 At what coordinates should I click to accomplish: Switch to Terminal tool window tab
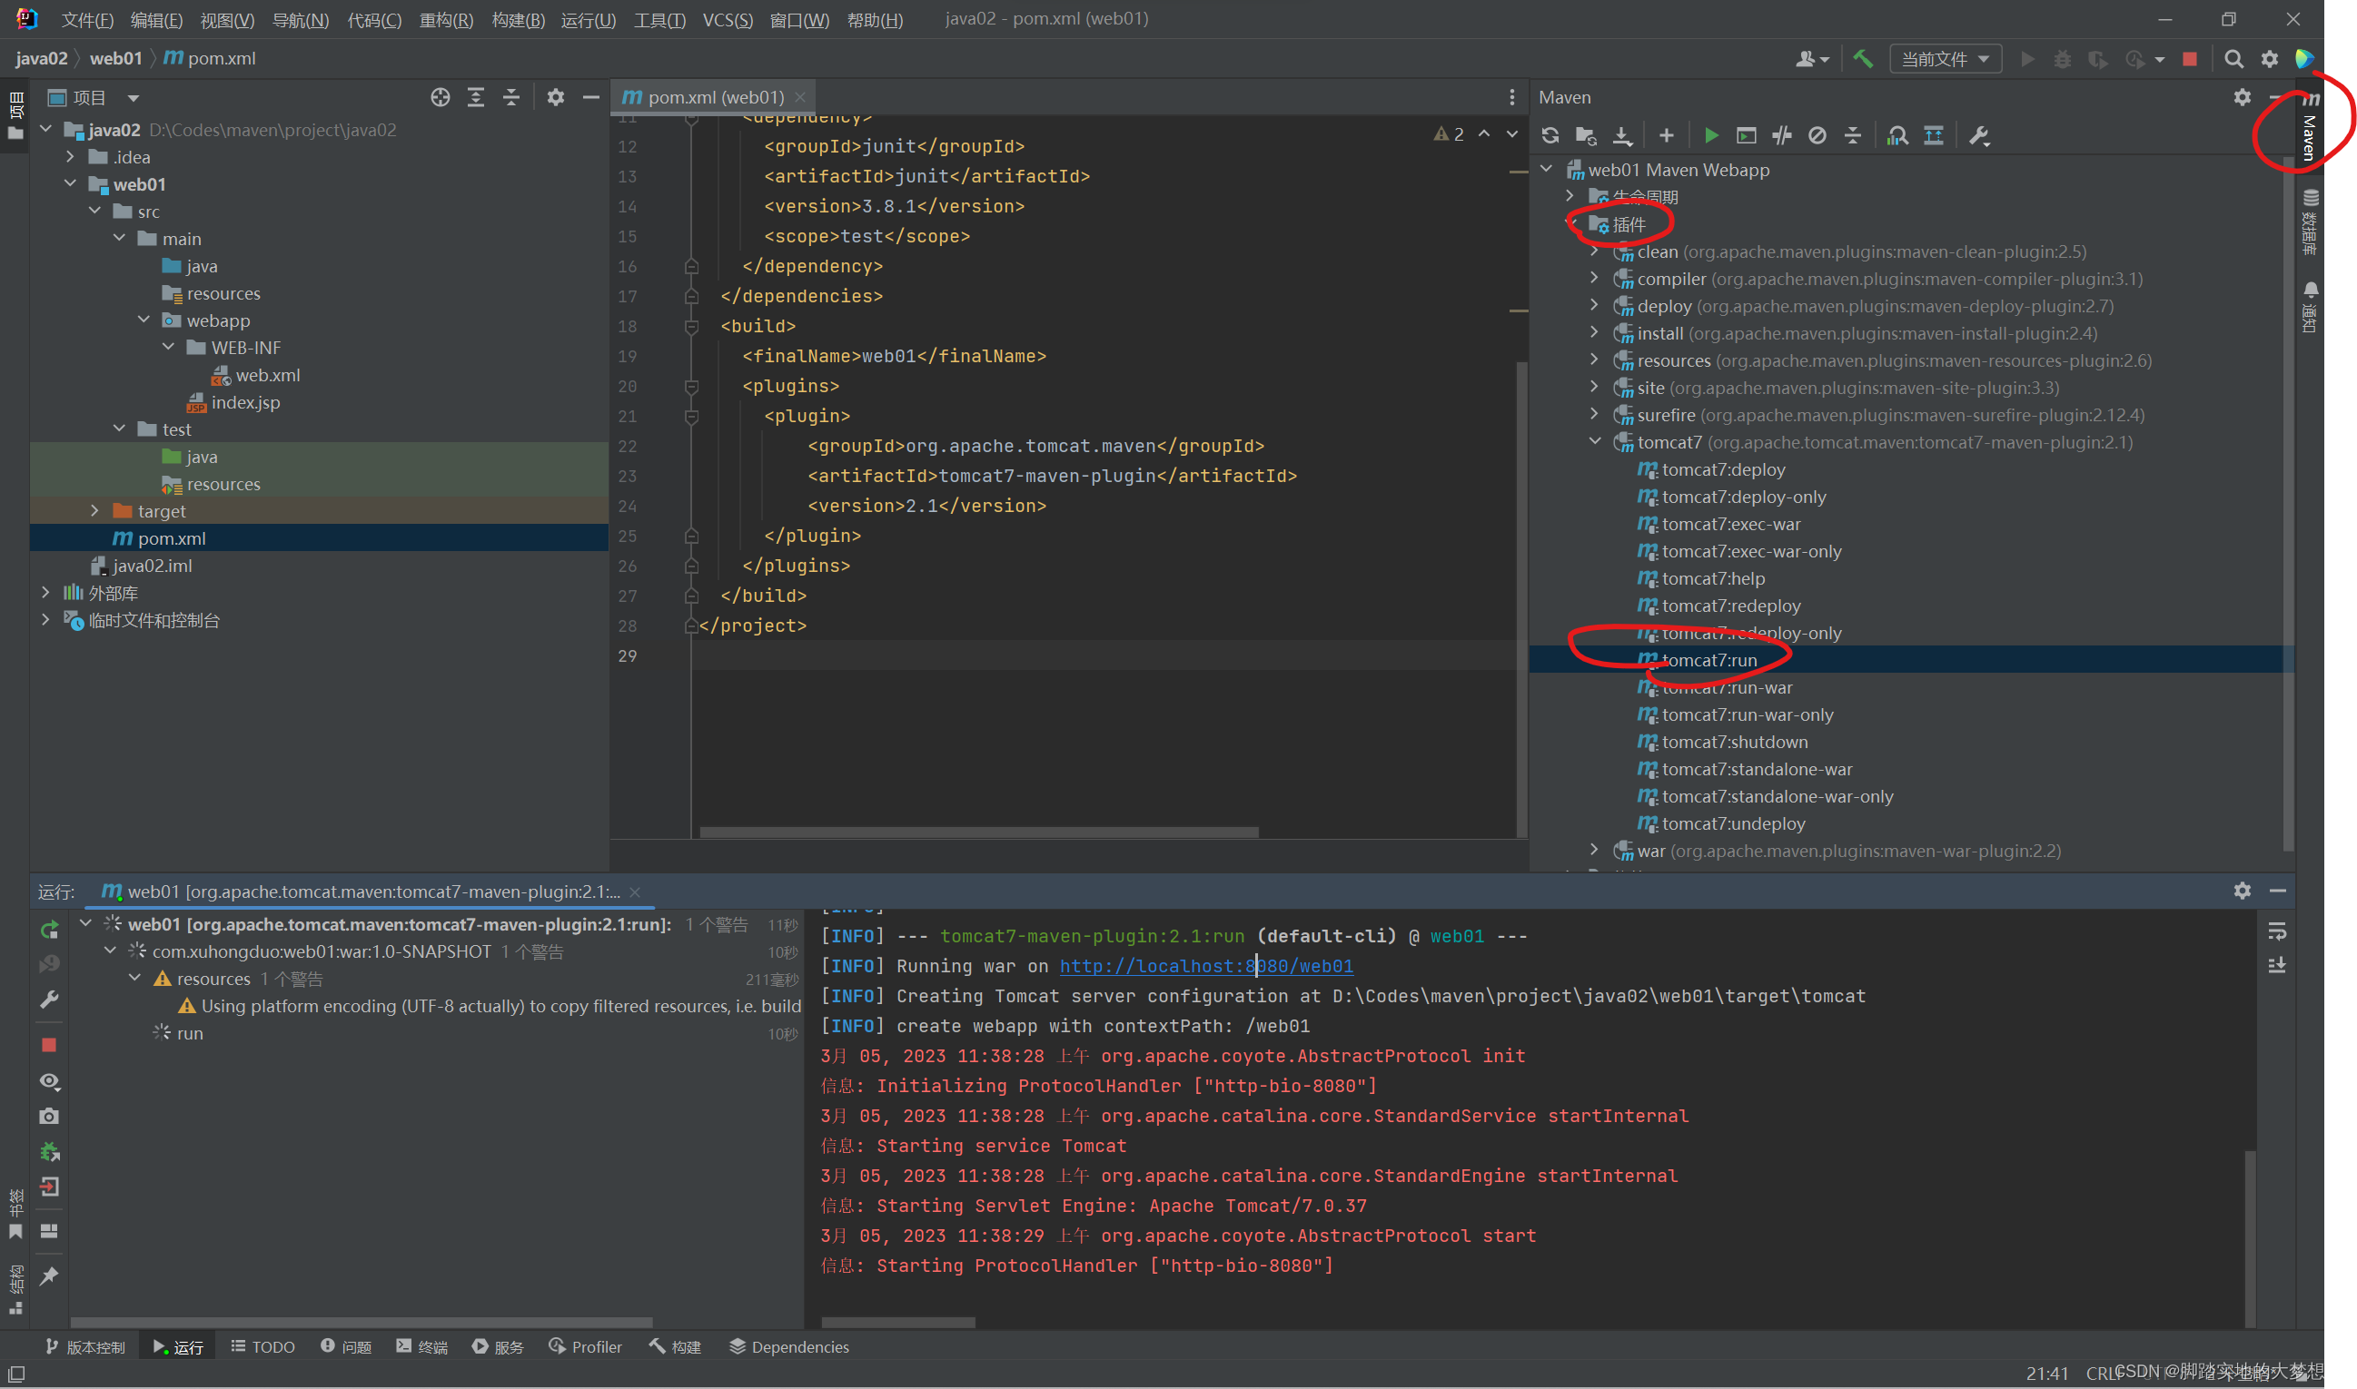421,1347
